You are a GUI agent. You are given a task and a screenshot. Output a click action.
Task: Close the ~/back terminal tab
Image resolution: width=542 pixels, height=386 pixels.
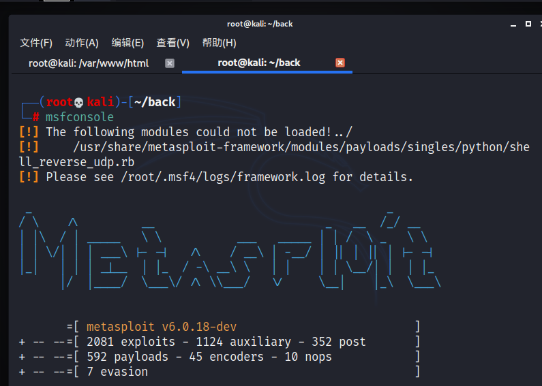[x=340, y=63]
